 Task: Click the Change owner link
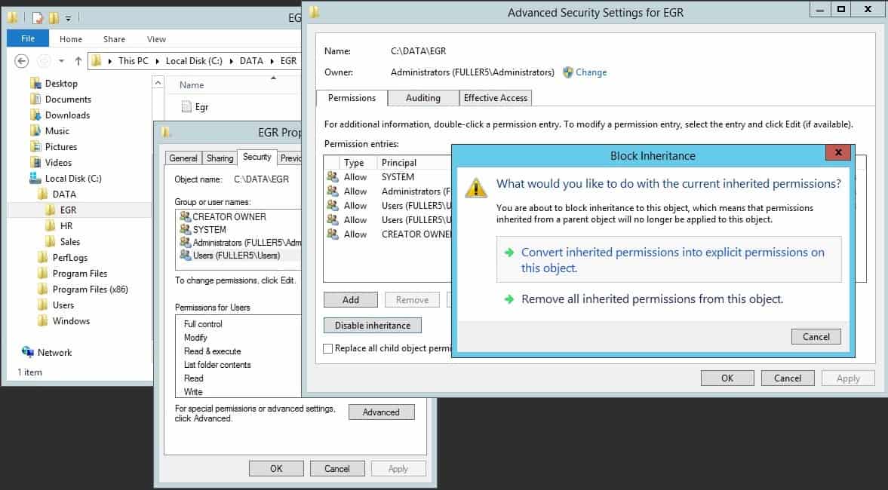pyautogui.click(x=591, y=72)
